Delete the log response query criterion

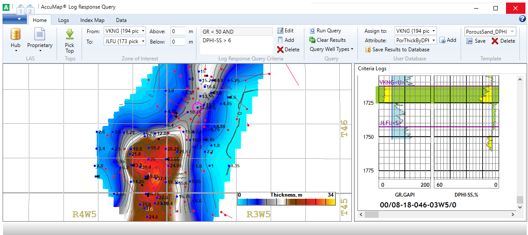pos(288,50)
